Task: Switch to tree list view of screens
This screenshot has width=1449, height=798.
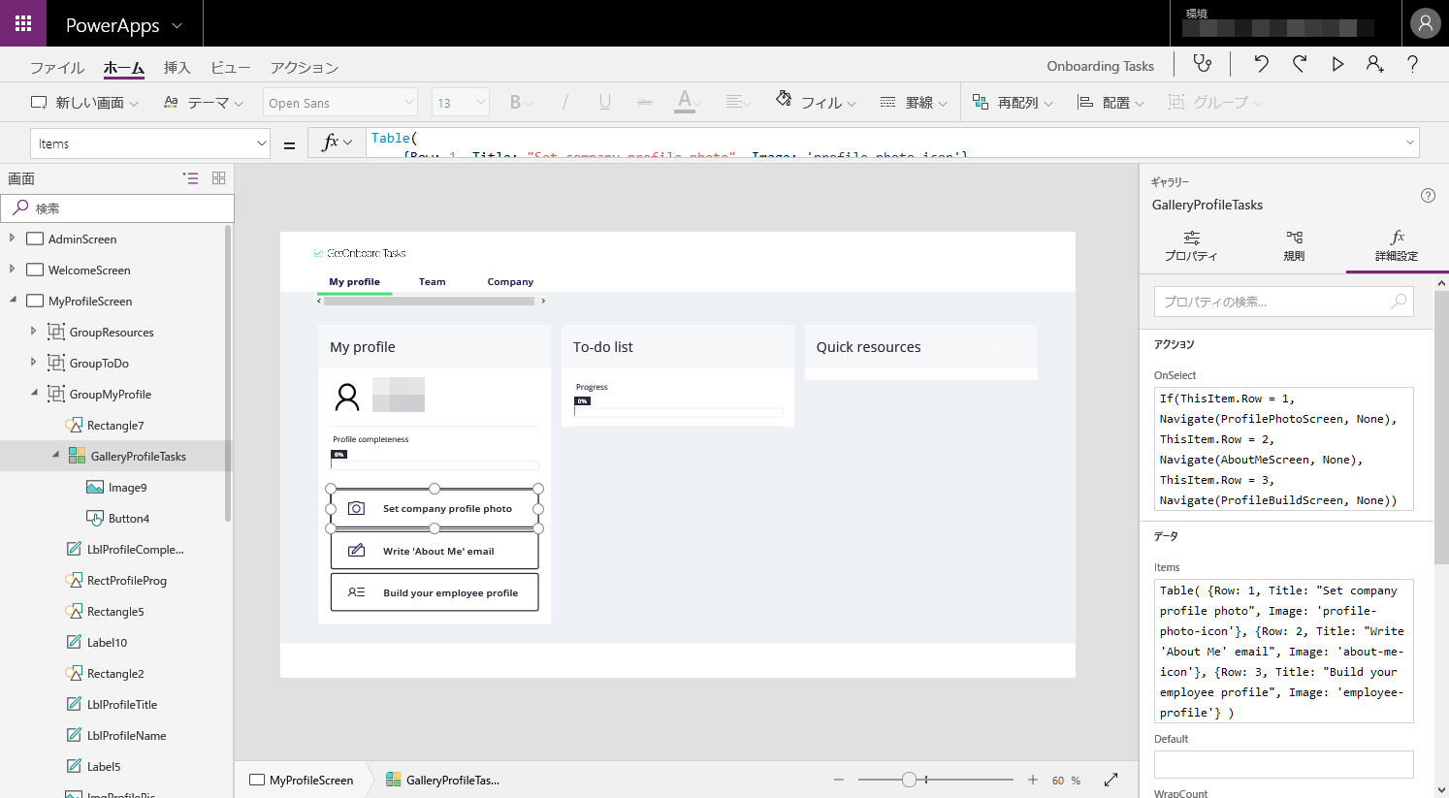Action: [x=190, y=178]
